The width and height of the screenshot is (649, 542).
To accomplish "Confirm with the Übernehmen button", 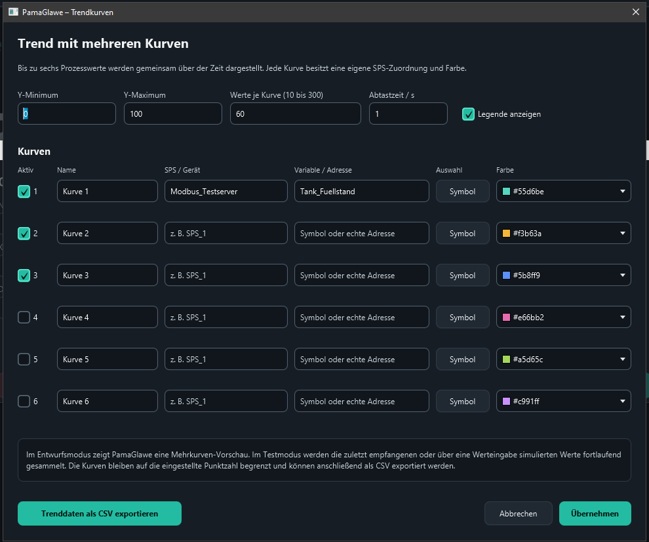I will click(595, 513).
